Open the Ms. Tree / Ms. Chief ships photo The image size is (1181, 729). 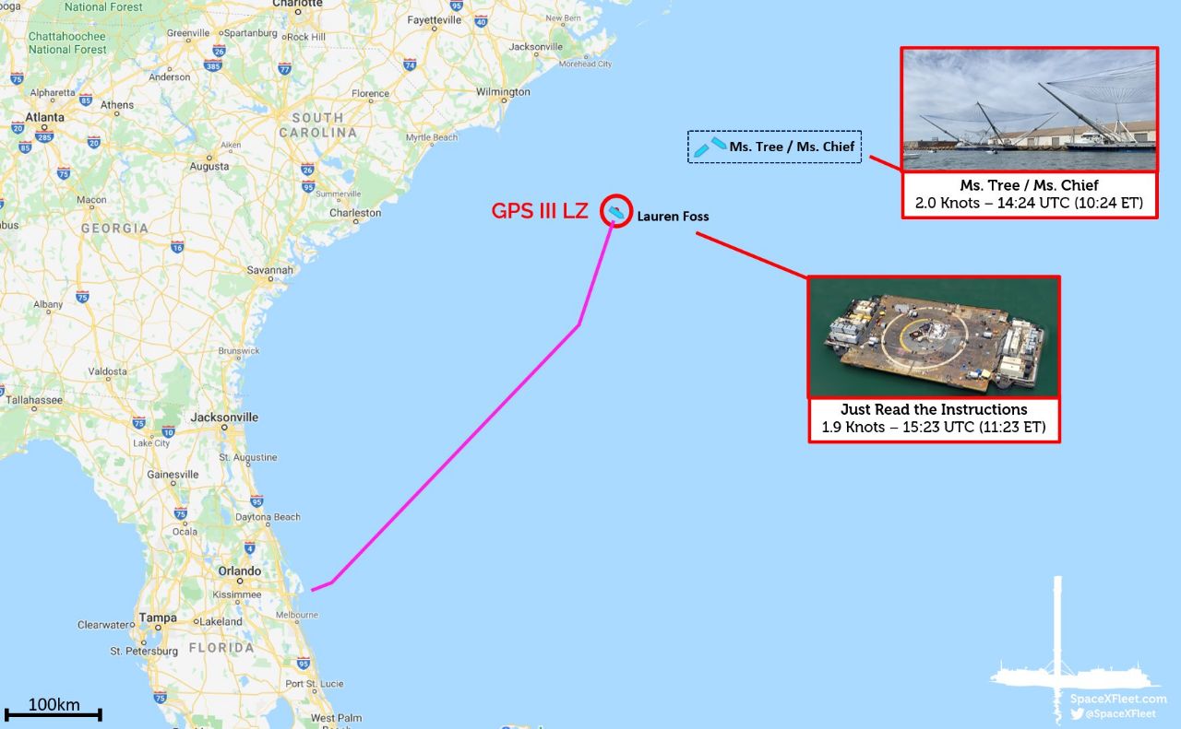1030,110
